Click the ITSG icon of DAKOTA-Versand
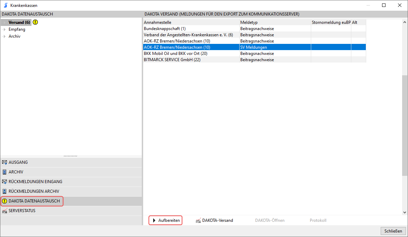 [198, 220]
